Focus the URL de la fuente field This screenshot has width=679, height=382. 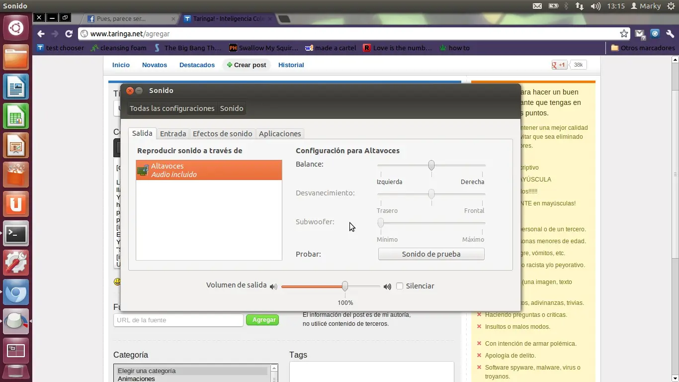click(178, 320)
